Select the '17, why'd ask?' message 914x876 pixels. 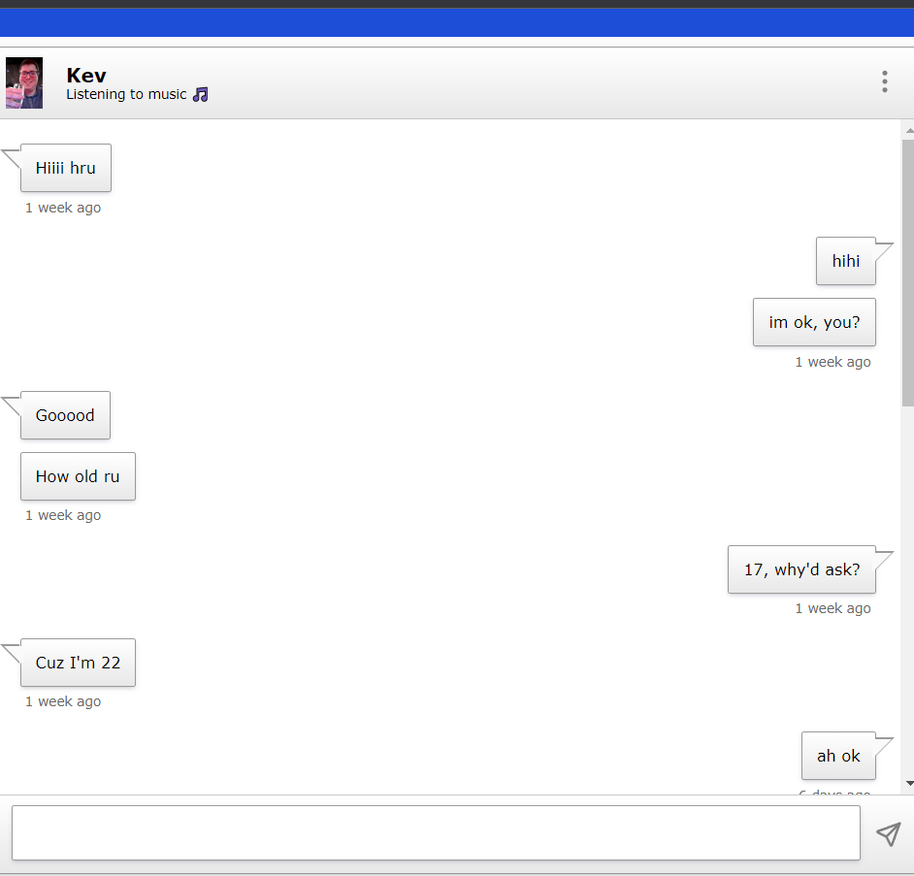(801, 569)
